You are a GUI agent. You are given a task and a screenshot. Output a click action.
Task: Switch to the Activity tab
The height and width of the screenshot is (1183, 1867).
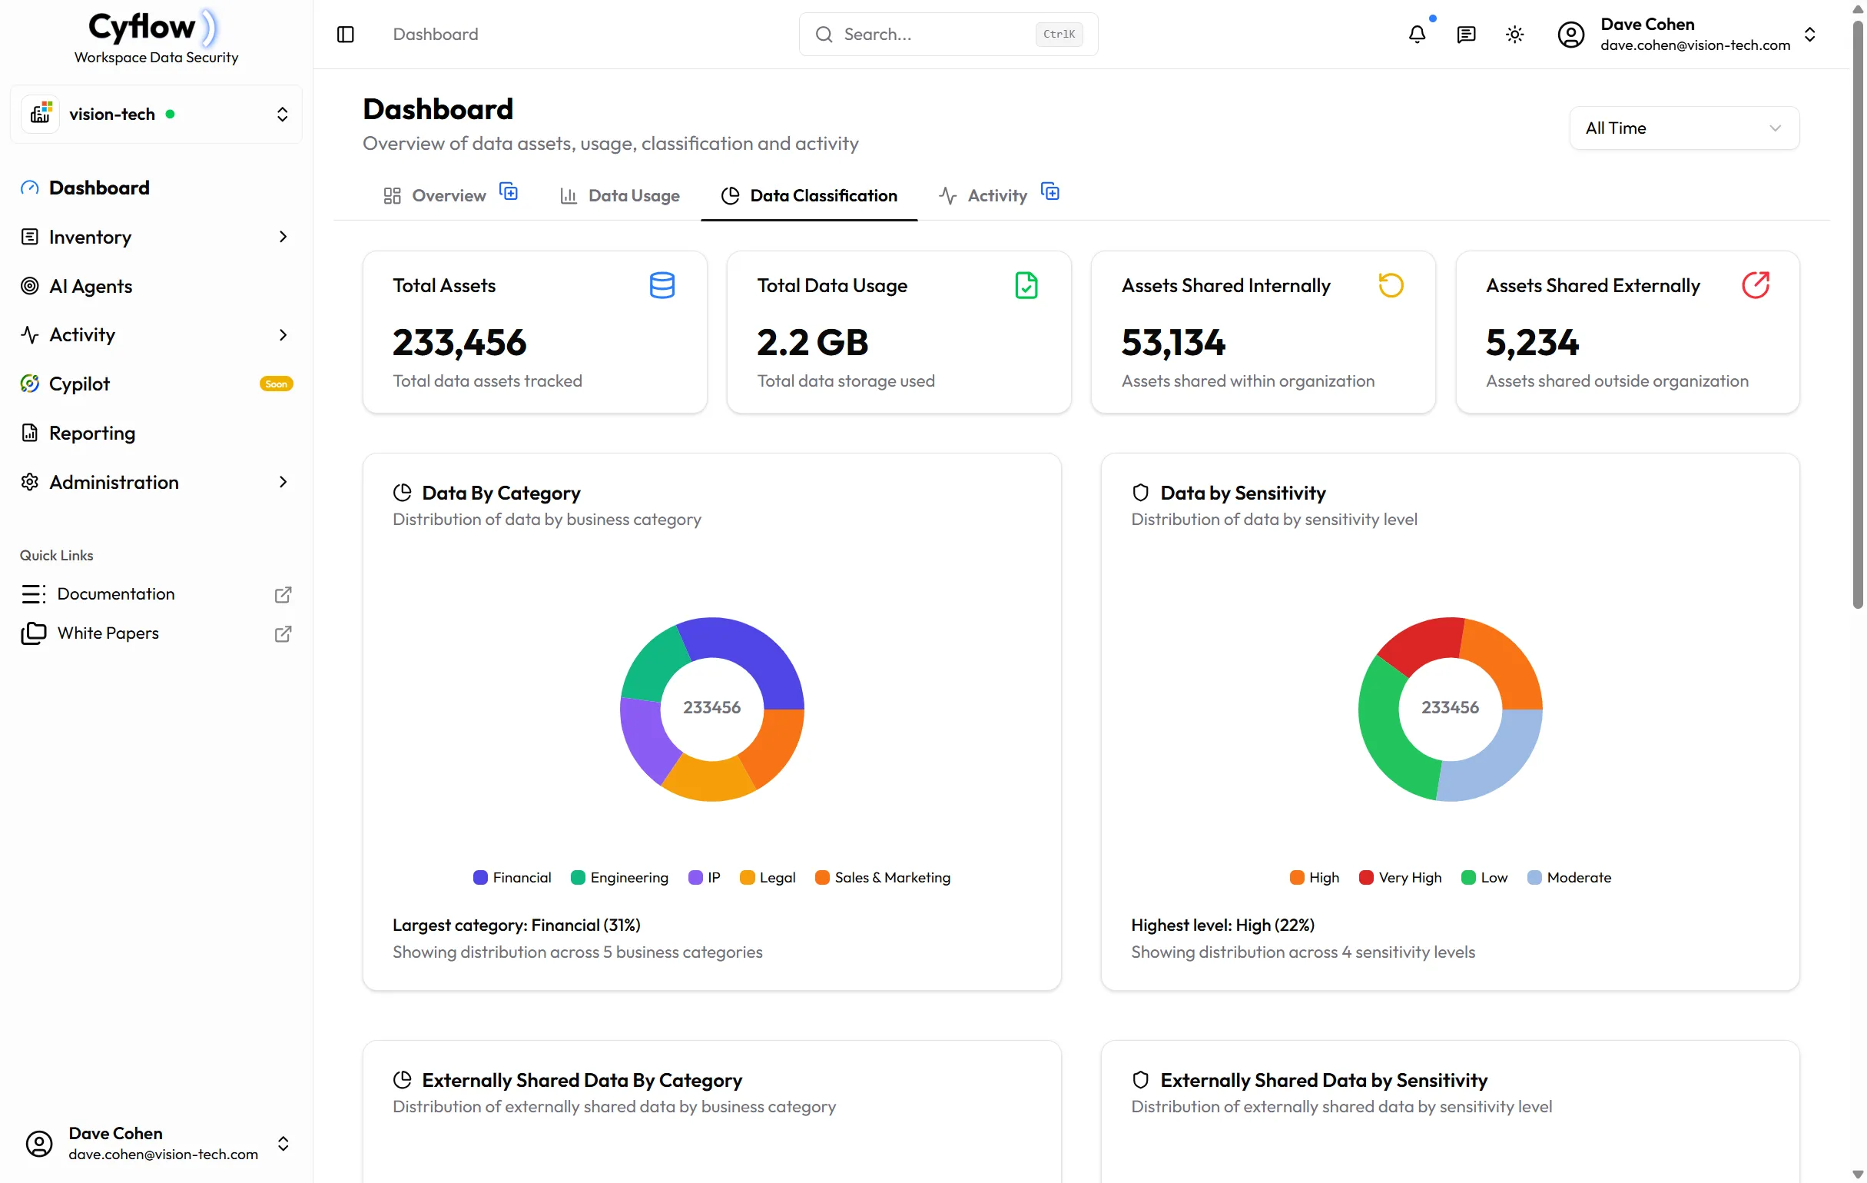(x=996, y=195)
